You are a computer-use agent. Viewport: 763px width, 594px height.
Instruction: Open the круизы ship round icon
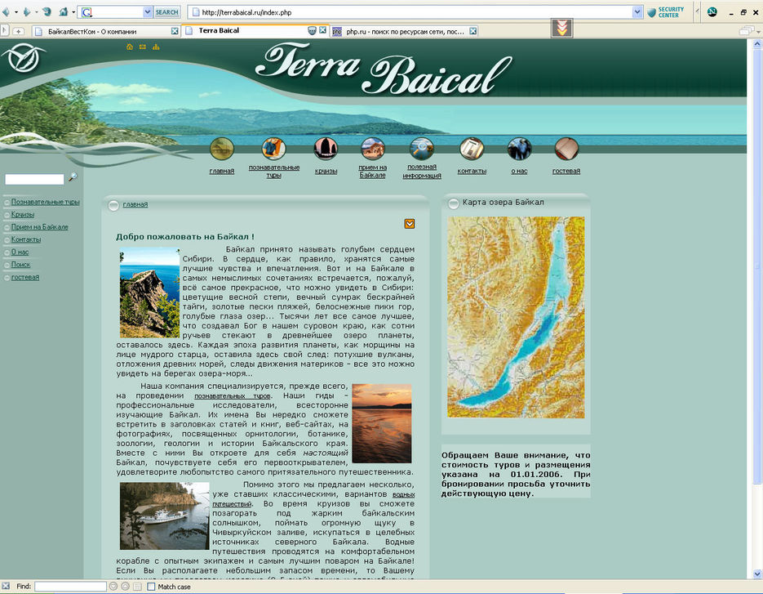point(326,149)
